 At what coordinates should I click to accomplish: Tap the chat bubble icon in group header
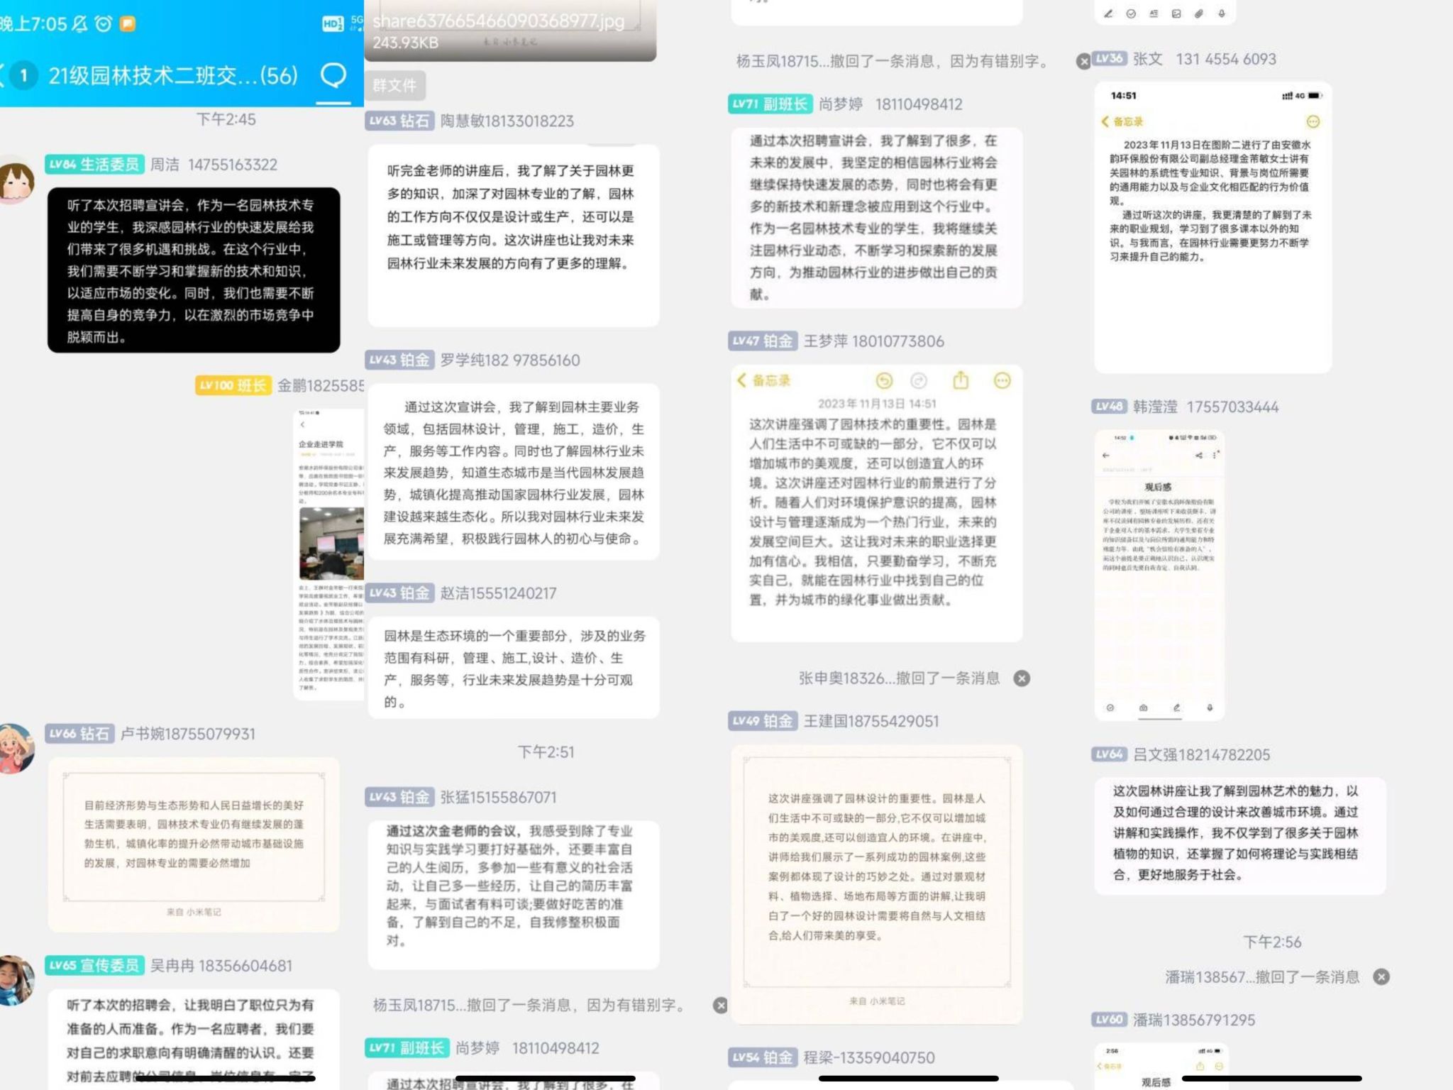[x=333, y=75]
